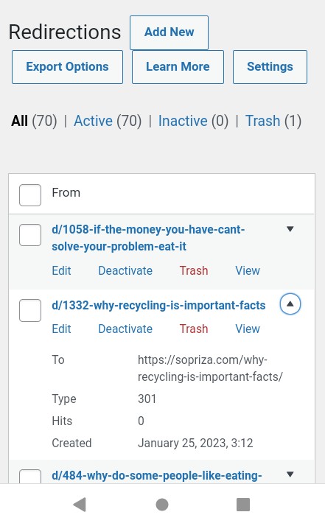The image size is (325, 526).
Task: Click the Hits label in the details
Action: 62,421
